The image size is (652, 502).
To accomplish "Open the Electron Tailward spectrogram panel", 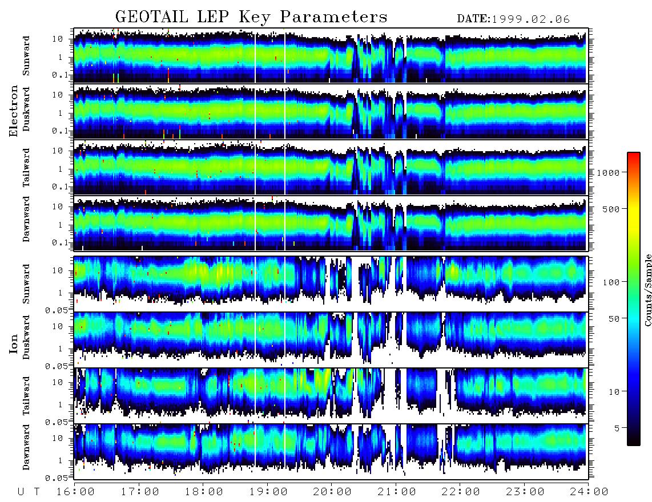I will [x=331, y=167].
